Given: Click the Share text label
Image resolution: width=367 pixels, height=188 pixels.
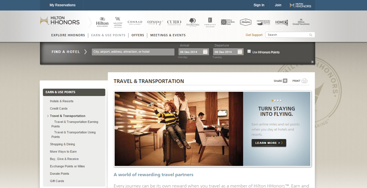Looking at the screenshot, I should [278, 81].
